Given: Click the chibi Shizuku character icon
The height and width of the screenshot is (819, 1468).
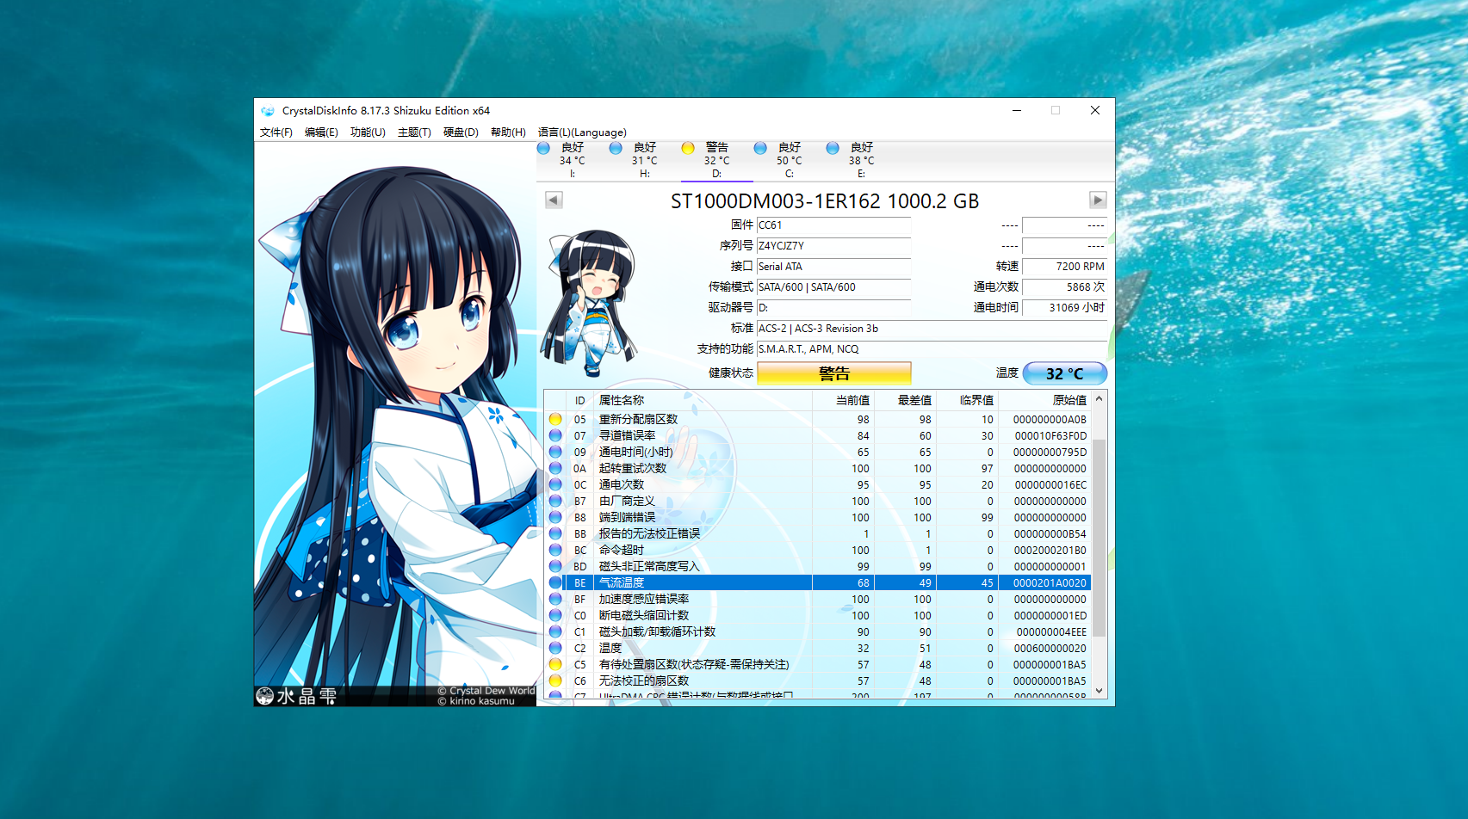Looking at the screenshot, I should coord(590,302).
